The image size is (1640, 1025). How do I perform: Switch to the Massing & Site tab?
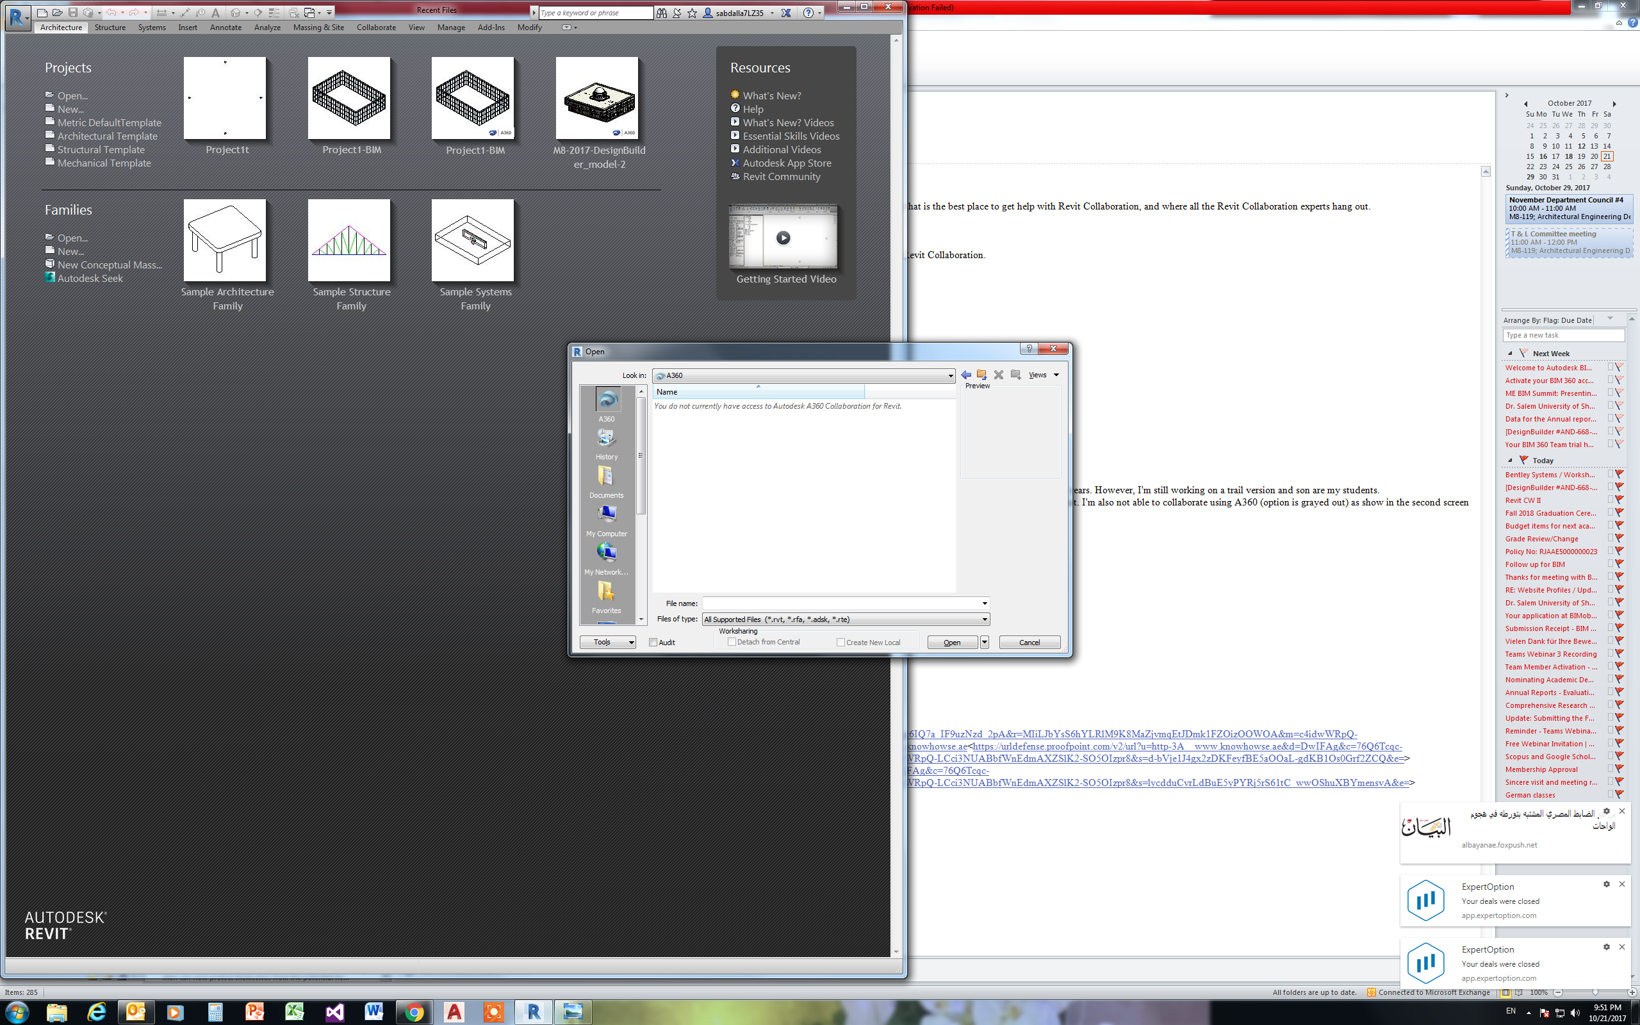pos(318,28)
